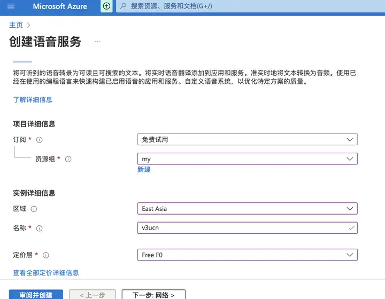Go to 主页 breadcrumb

click(16, 25)
